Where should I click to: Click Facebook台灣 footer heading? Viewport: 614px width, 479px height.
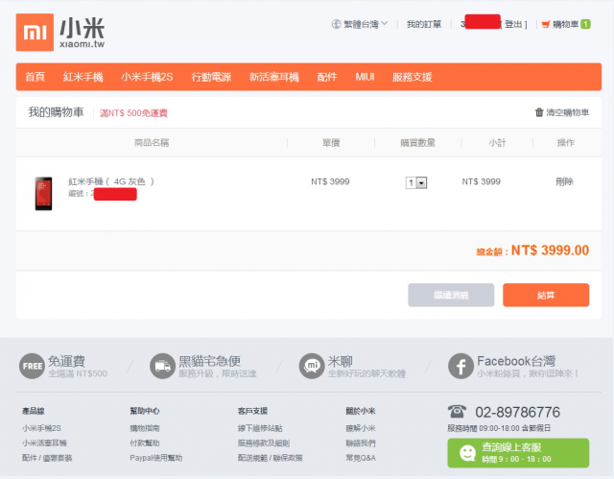pyautogui.click(x=516, y=360)
